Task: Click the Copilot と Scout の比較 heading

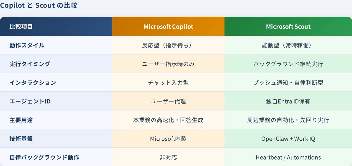Action: 39,6
